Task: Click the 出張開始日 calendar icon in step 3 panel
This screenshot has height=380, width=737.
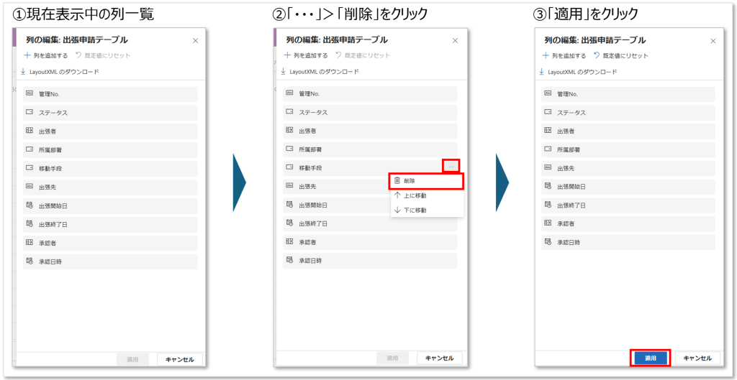Action: [x=548, y=187]
